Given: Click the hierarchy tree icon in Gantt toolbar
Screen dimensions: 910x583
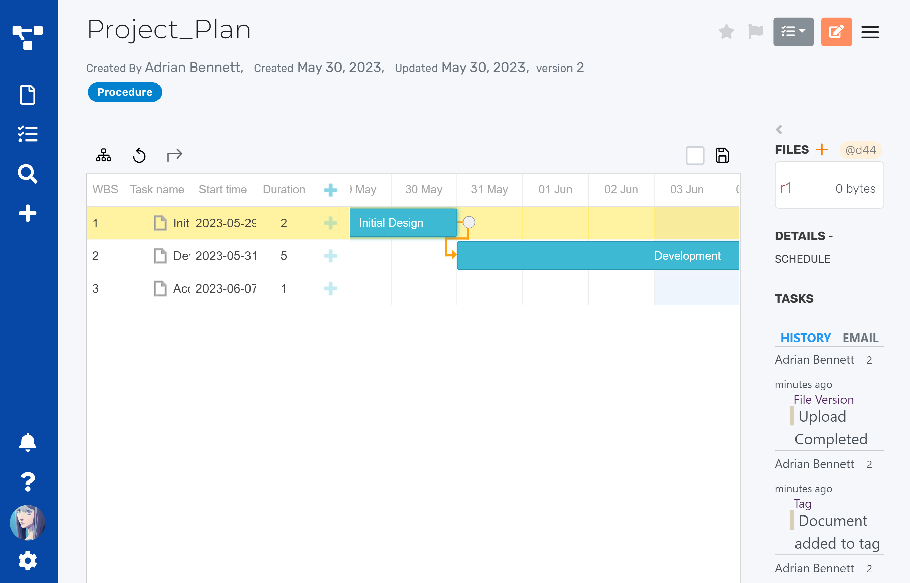Looking at the screenshot, I should point(103,155).
